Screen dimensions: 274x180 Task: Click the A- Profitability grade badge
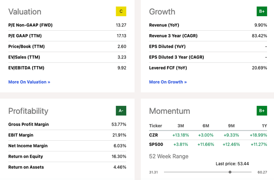click(x=121, y=111)
